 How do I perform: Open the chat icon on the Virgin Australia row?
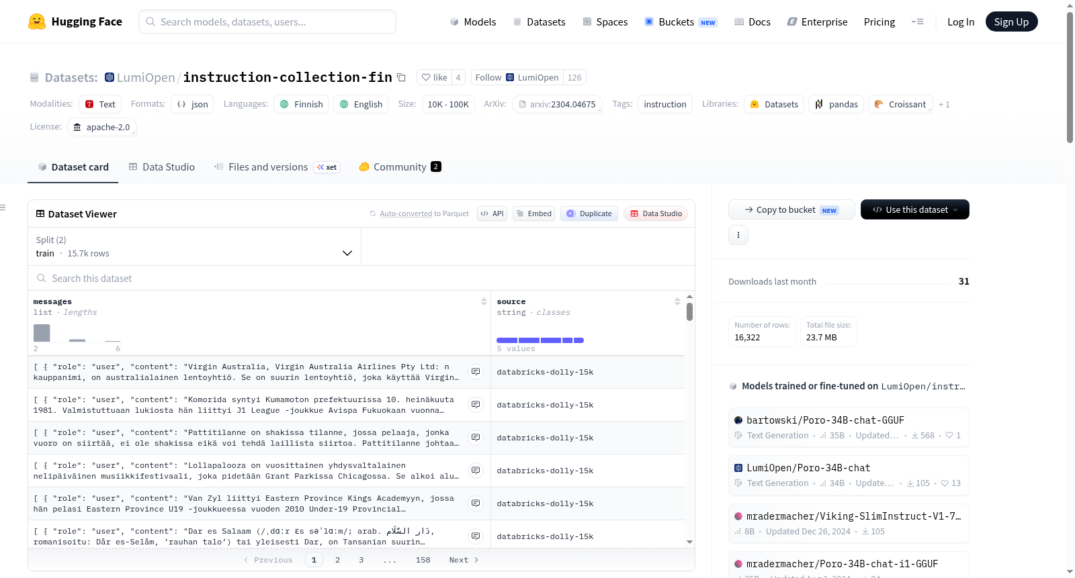tap(476, 372)
